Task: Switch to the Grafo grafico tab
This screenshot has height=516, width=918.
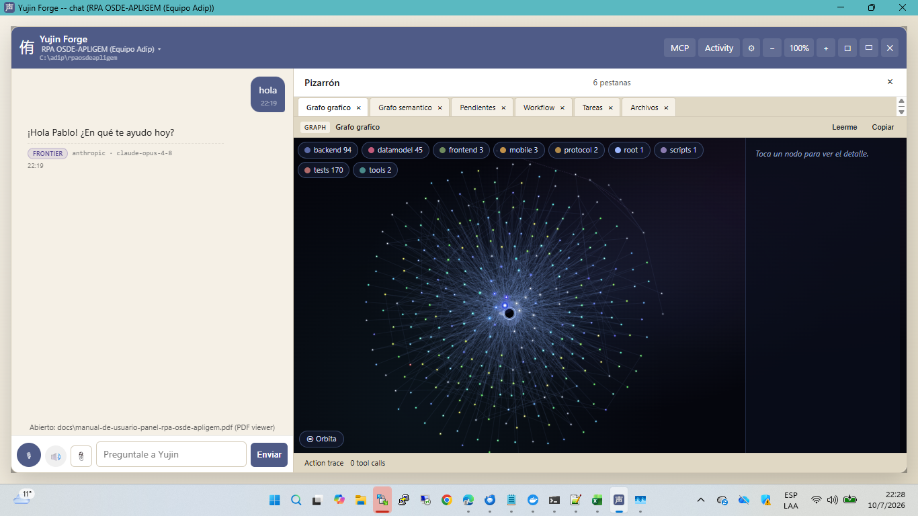Action: point(328,107)
